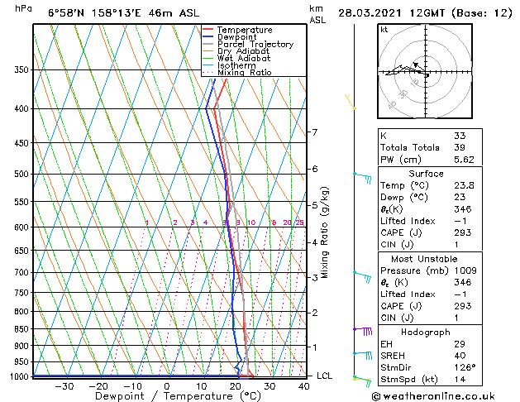This screenshot has width=520, height=402.
Task: Click the Pressure (mb) value 1009
Action: tap(465, 270)
